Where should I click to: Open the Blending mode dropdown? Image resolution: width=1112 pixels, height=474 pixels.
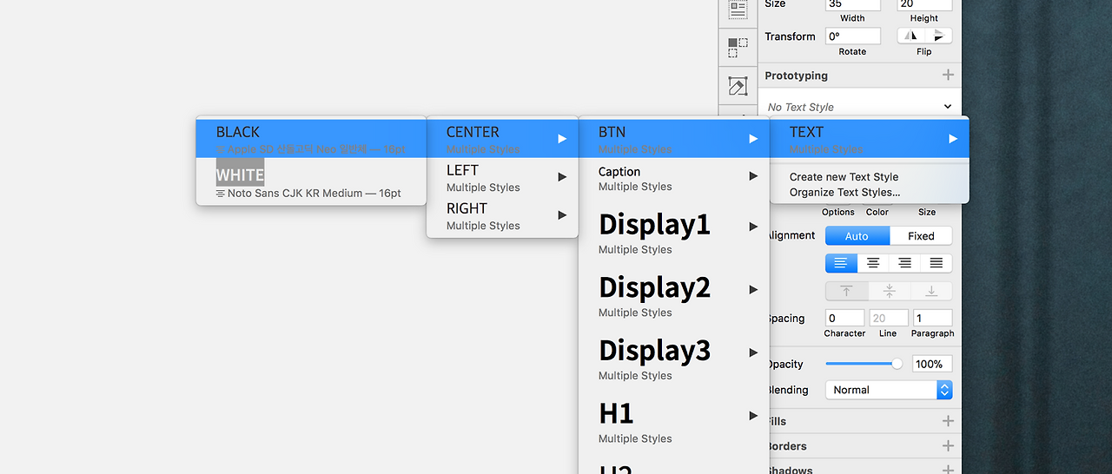coord(888,390)
